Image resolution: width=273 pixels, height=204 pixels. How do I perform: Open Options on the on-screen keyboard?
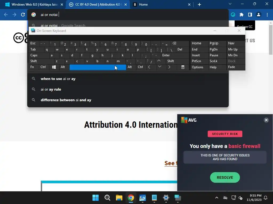199,67
